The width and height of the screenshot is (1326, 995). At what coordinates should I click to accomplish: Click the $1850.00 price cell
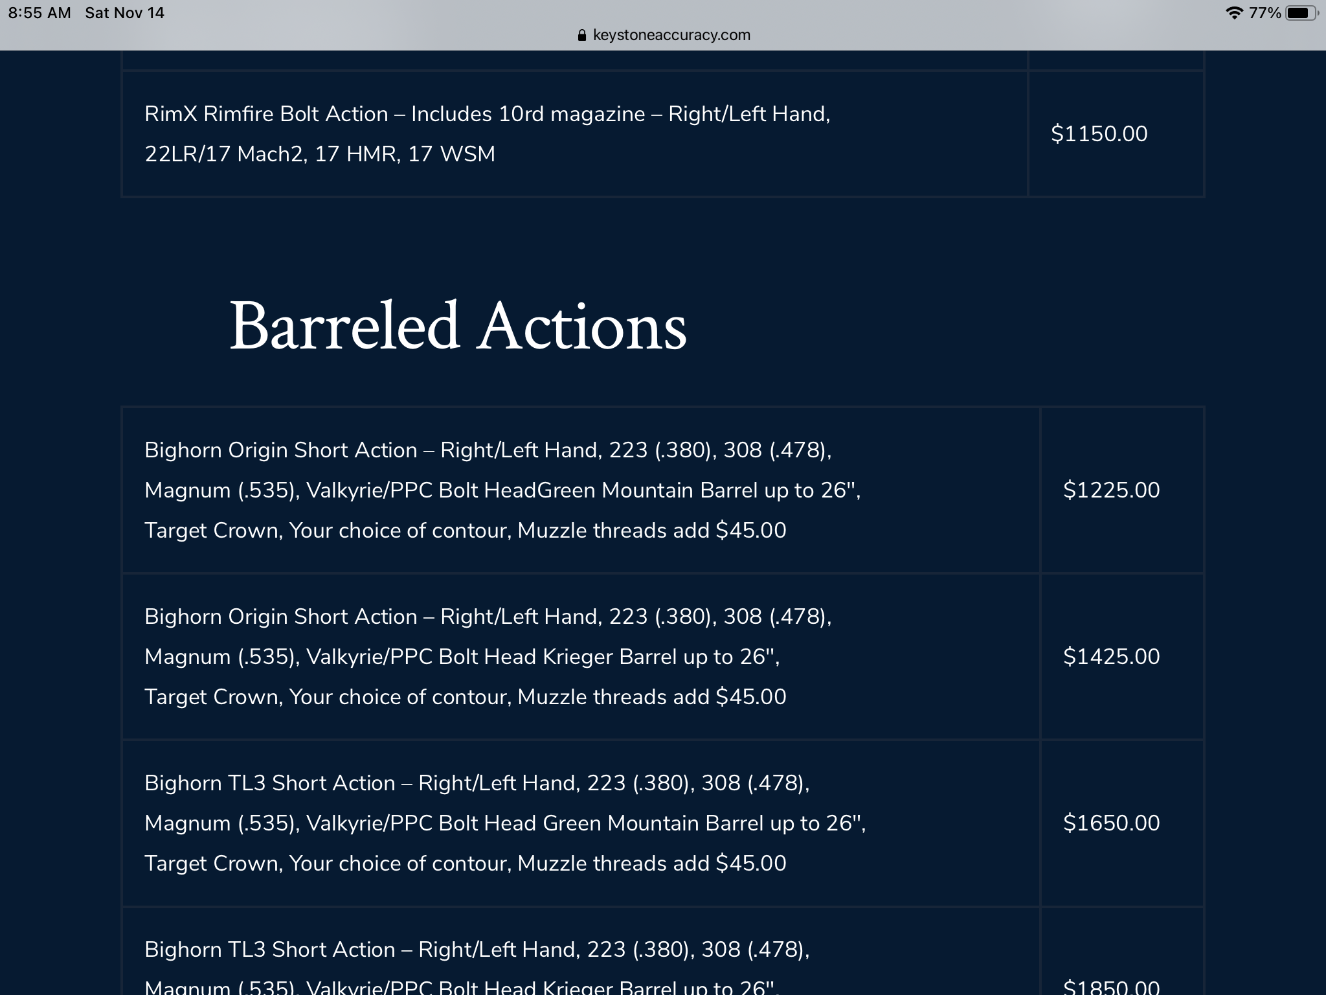(1111, 986)
